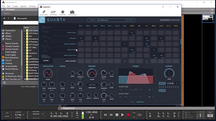Screen dimensions: 216x121
Task: Click the noise COLOR knob
Action: click(x=62, y=84)
